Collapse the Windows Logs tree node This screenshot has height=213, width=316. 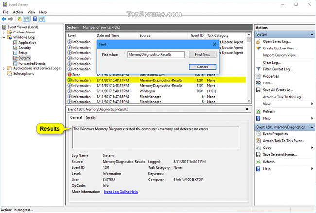4,37
